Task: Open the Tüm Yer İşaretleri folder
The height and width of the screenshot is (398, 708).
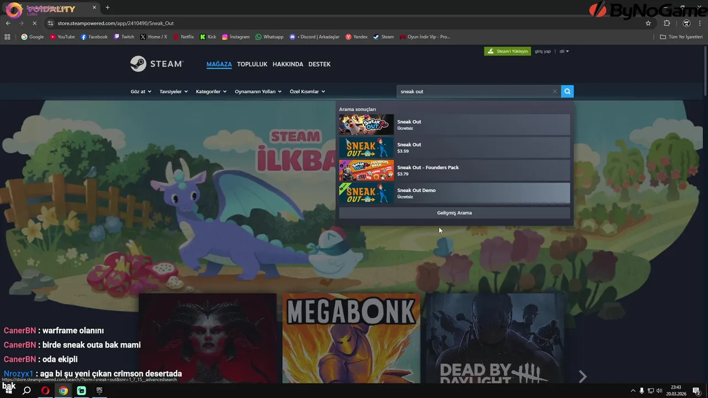Action: coord(681,37)
